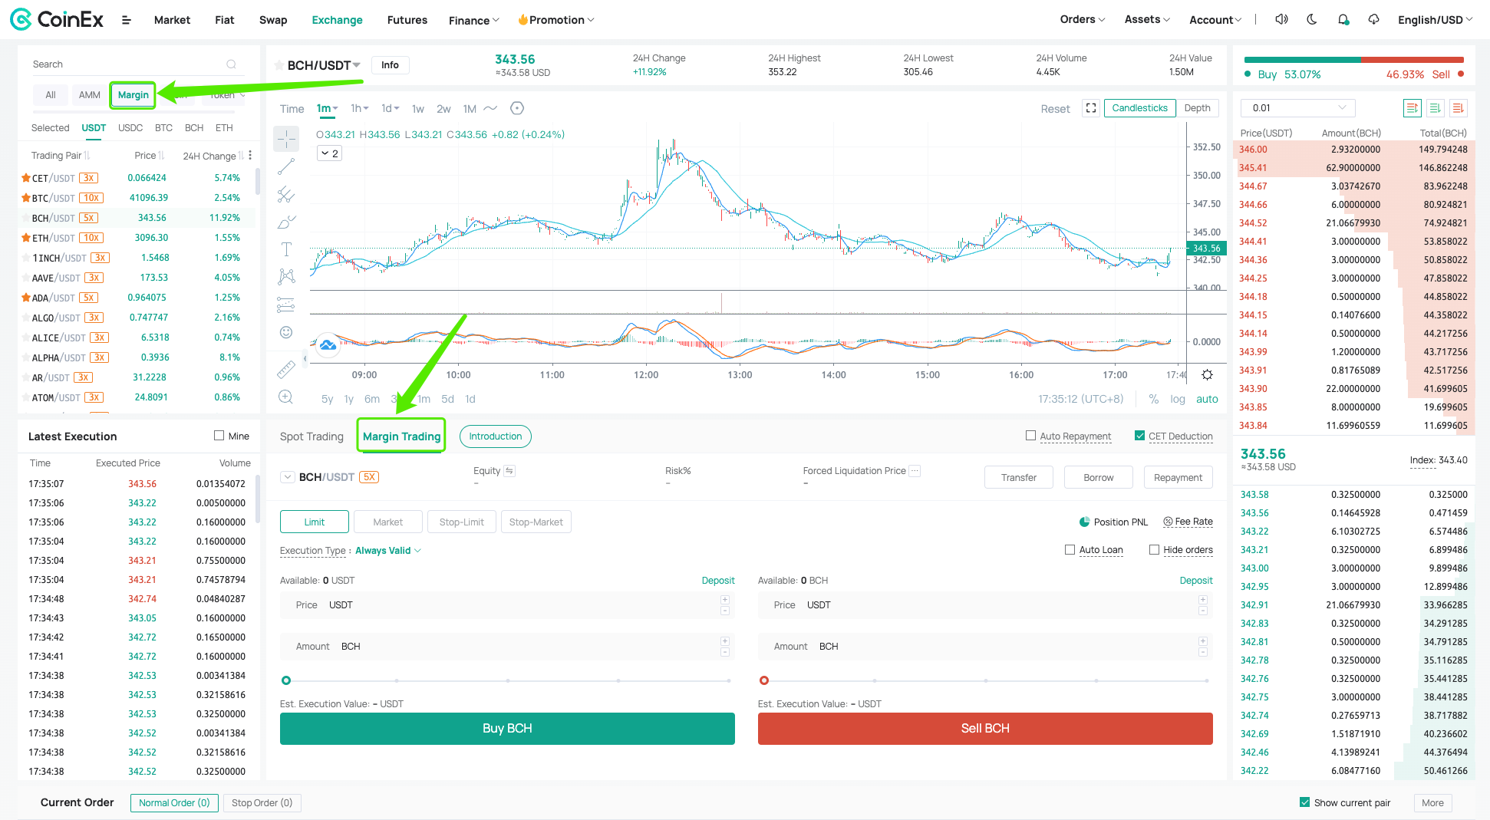Open the BCH/USDT pair selector dropdown
The height and width of the screenshot is (820, 1490).
click(324, 65)
